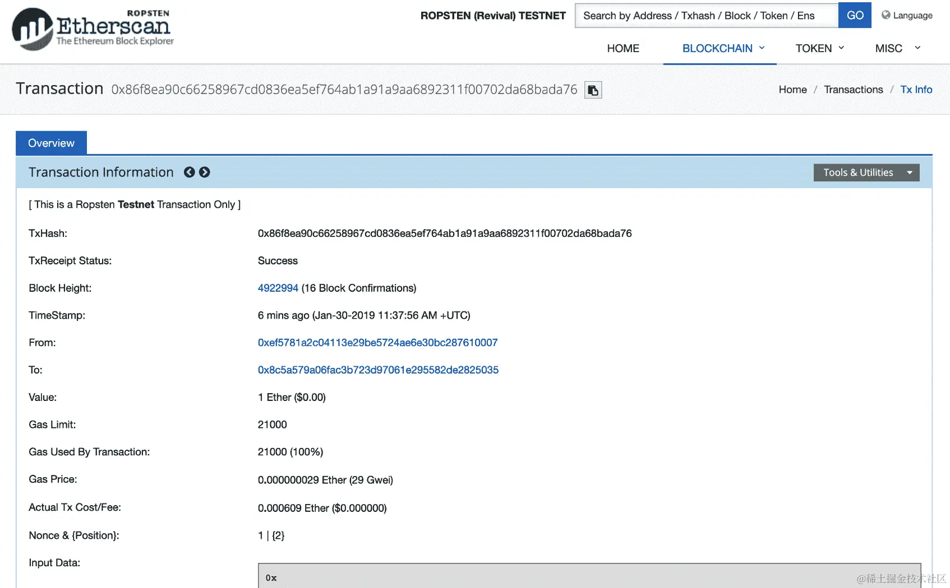Focus the address/txhash search field
950x588 pixels.
(x=707, y=15)
